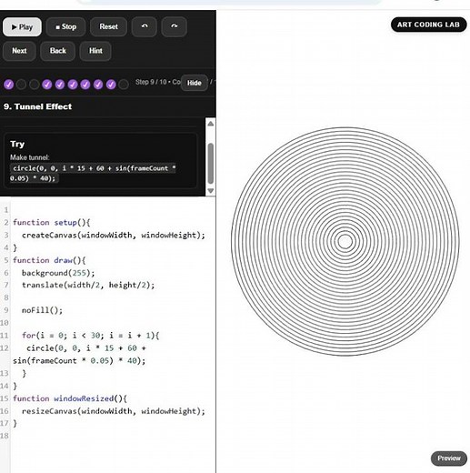Redo the last edit
This screenshot has width=470, height=473.
click(x=174, y=27)
